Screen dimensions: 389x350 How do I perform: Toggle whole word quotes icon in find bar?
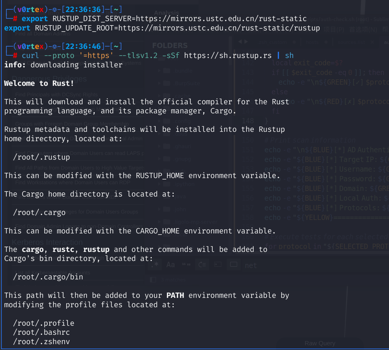pos(186,265)
